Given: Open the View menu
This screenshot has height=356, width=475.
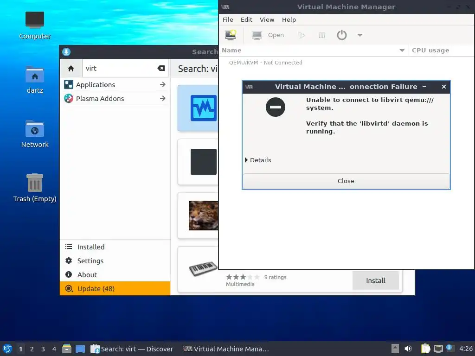Looking at the screenshot, I should tap(267, 19).
